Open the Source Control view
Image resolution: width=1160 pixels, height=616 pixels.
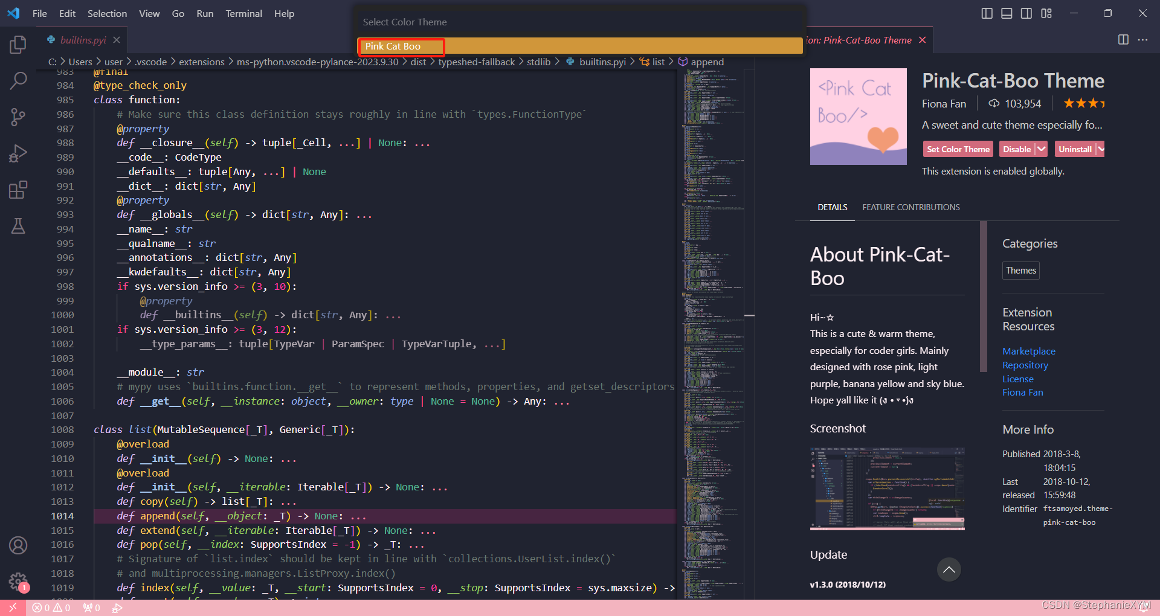click(18, 117)
